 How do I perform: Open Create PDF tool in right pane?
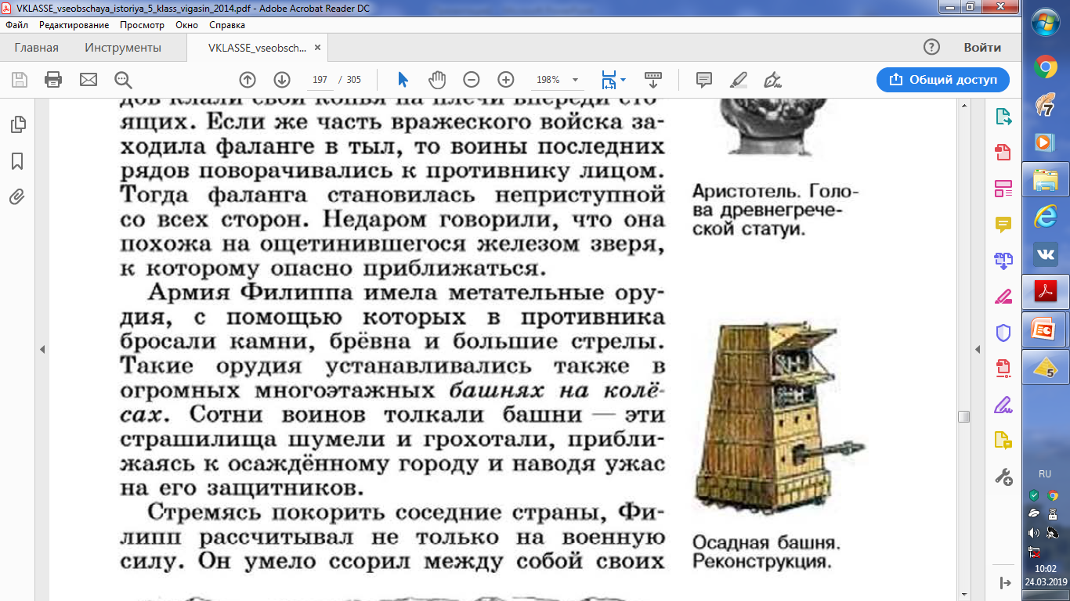click(x=1003, y=153)
